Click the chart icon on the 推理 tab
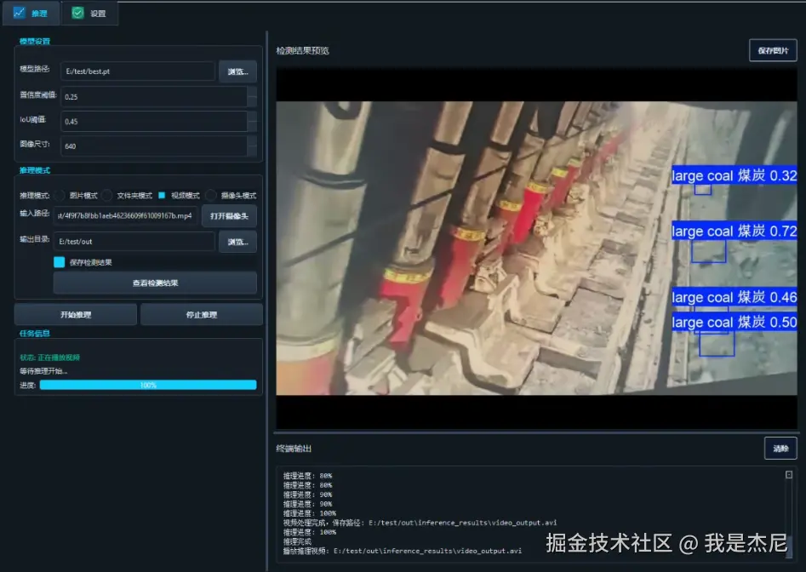The width and height of the screenshot is (806, 572). click(x=20, y=13)
